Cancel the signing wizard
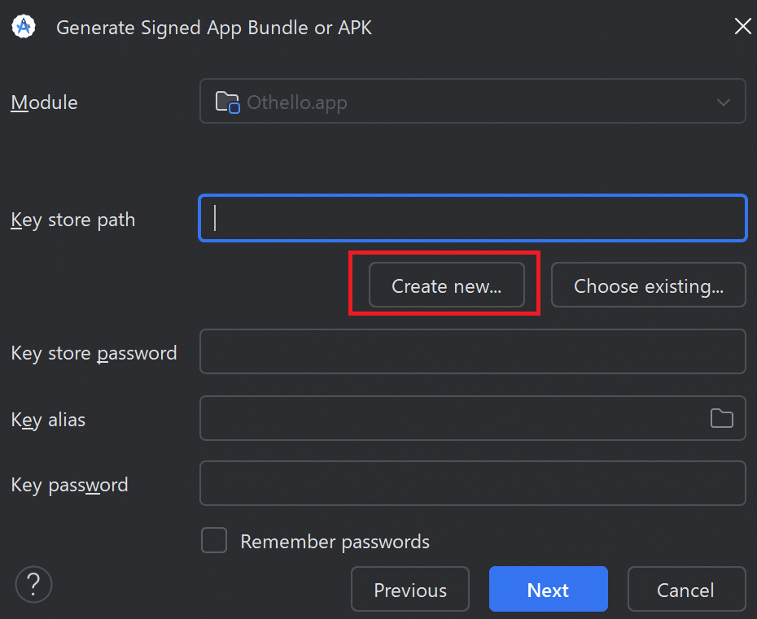Viewport: 757px width, 619px height. pos(686,589)
